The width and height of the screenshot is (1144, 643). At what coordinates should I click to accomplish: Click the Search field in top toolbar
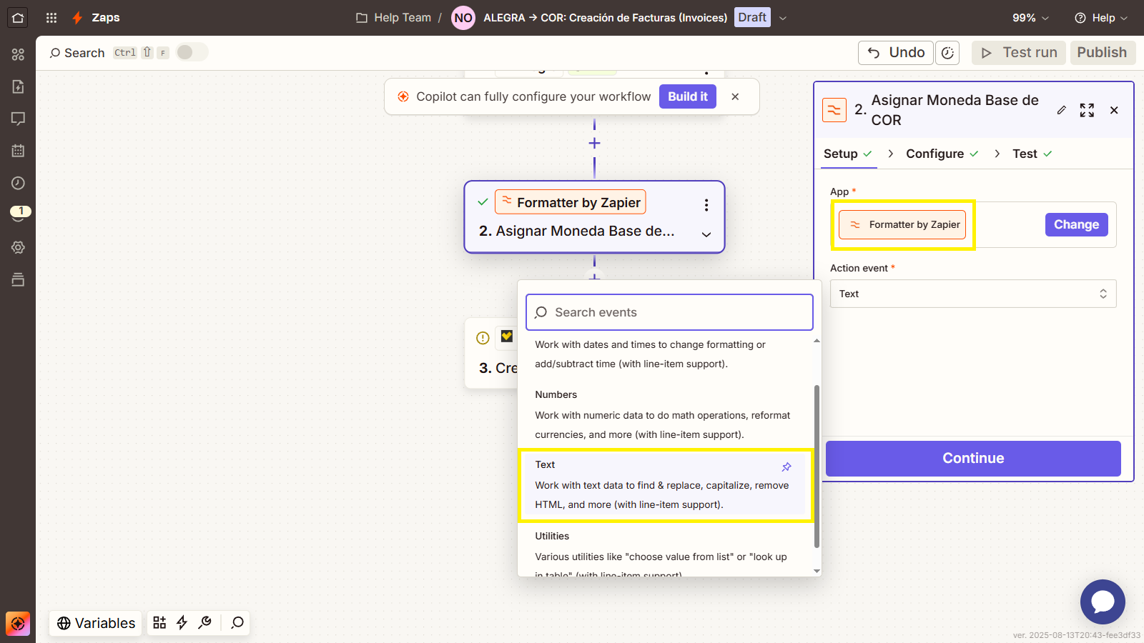pos(77,53)
